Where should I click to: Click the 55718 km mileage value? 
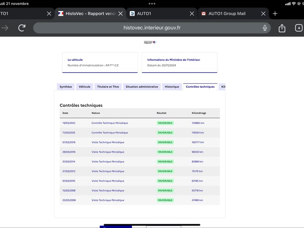197,191
